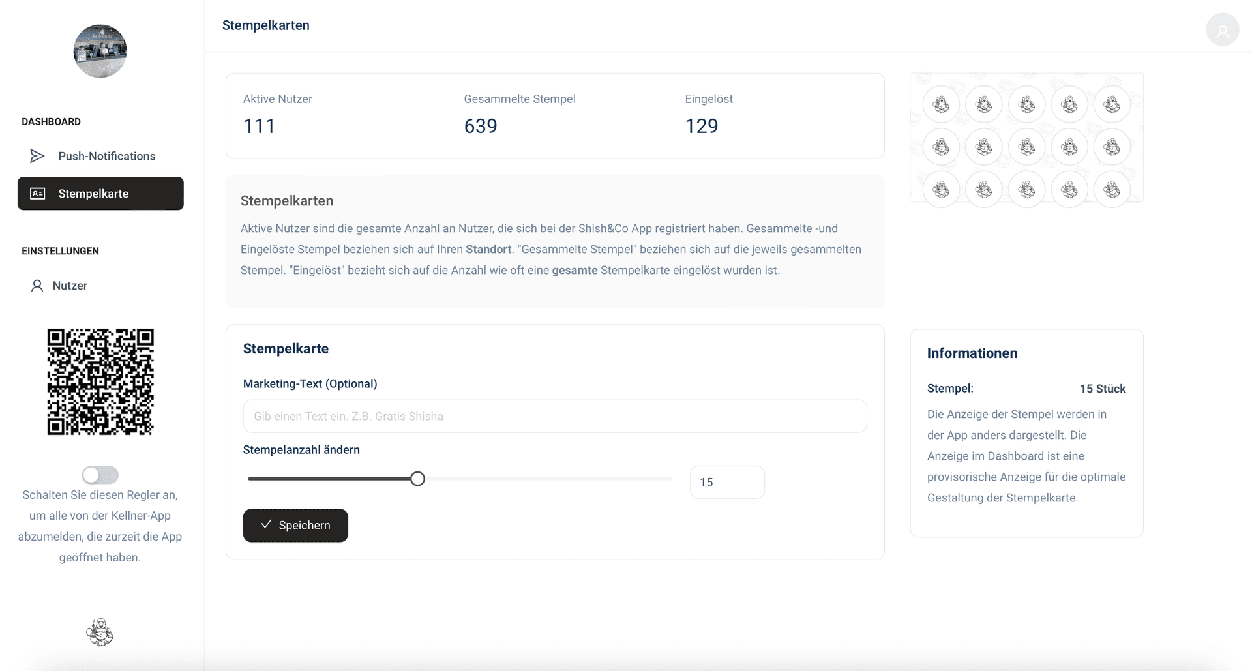Screen dimensions: 1252x671
Task: Open the user profile avatar top right
Action: (1222, 30)
